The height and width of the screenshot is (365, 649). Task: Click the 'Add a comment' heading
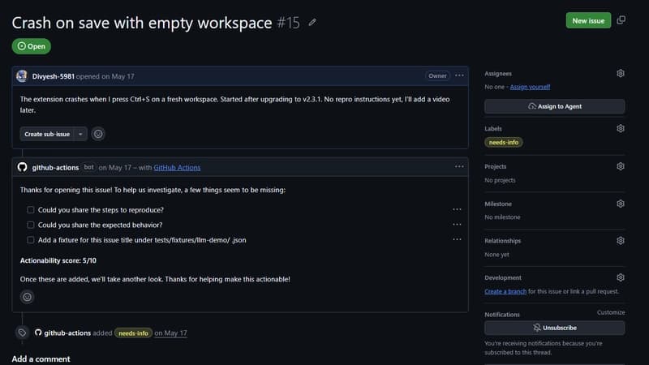coord(41,359)
